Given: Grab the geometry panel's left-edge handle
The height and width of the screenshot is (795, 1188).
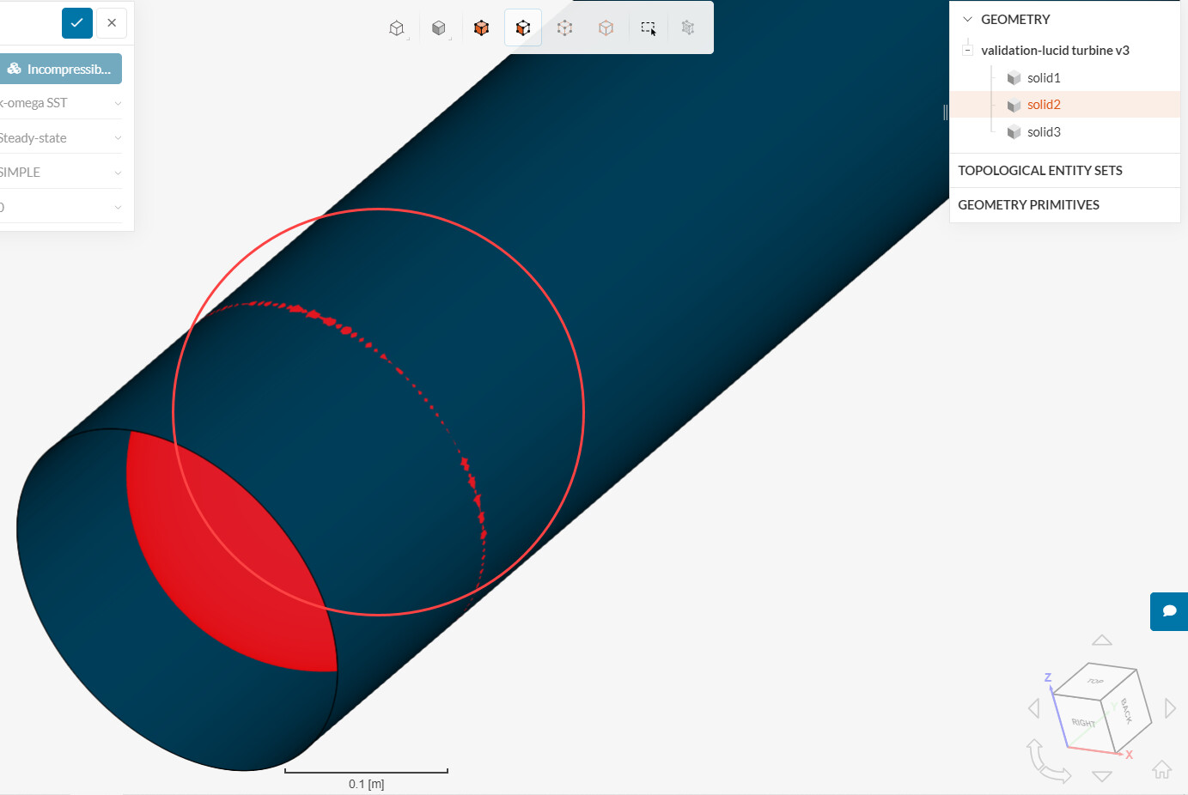Looking at the screenshot, I should pyautogui.click(x=945, y=112).
